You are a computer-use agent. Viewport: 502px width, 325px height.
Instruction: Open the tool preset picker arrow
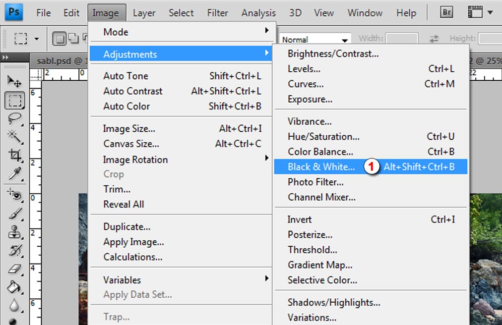coord(36,39)
